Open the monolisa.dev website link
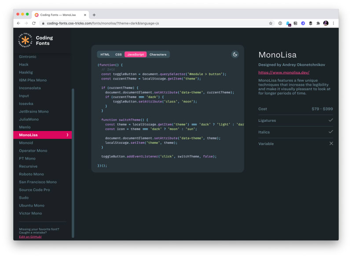The height and width of the screenshot is (258, 352). [x=284, y=73]
